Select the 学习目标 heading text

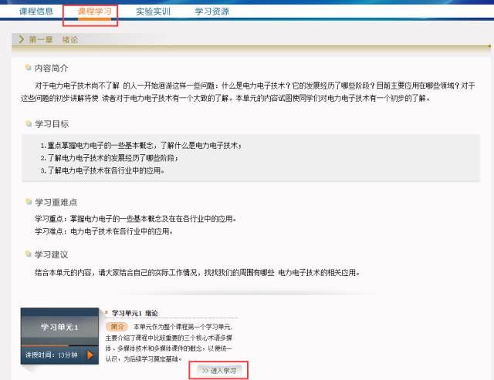52,124
